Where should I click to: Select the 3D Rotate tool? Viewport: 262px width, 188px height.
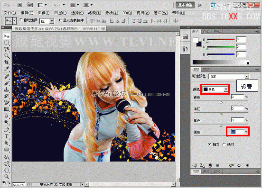point(7,157)
